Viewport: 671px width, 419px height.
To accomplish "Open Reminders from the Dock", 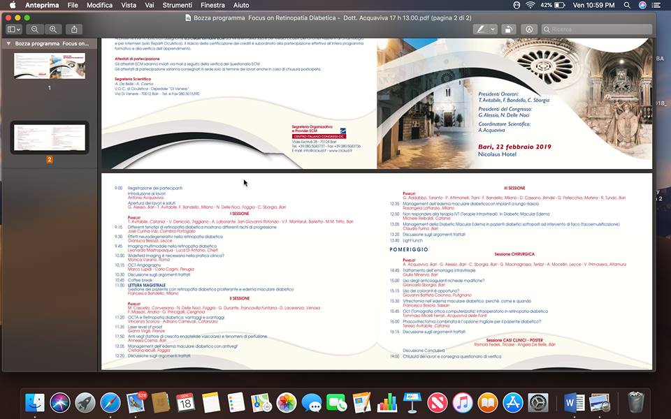I will [x=236, y=402].
